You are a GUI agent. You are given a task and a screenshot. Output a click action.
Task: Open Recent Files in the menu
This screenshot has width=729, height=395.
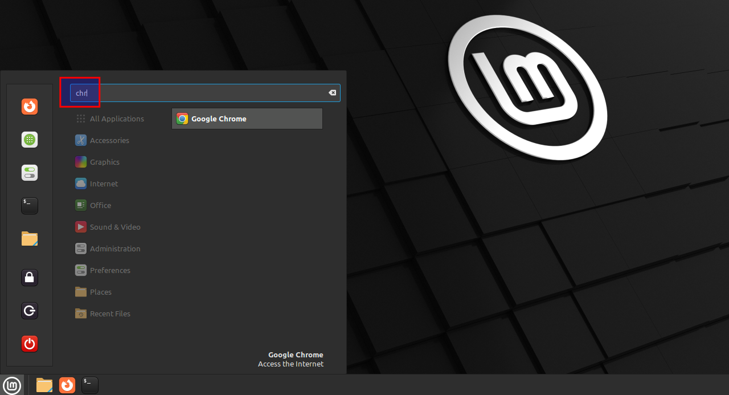pyautogui.click(x=109, y=313)
